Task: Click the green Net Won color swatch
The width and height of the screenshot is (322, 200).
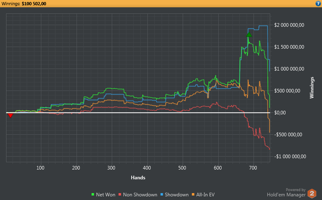Action: tap(92, 194)
